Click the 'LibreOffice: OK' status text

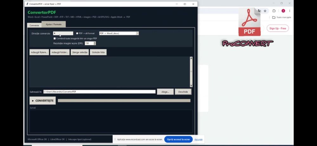tap(57, 139)
